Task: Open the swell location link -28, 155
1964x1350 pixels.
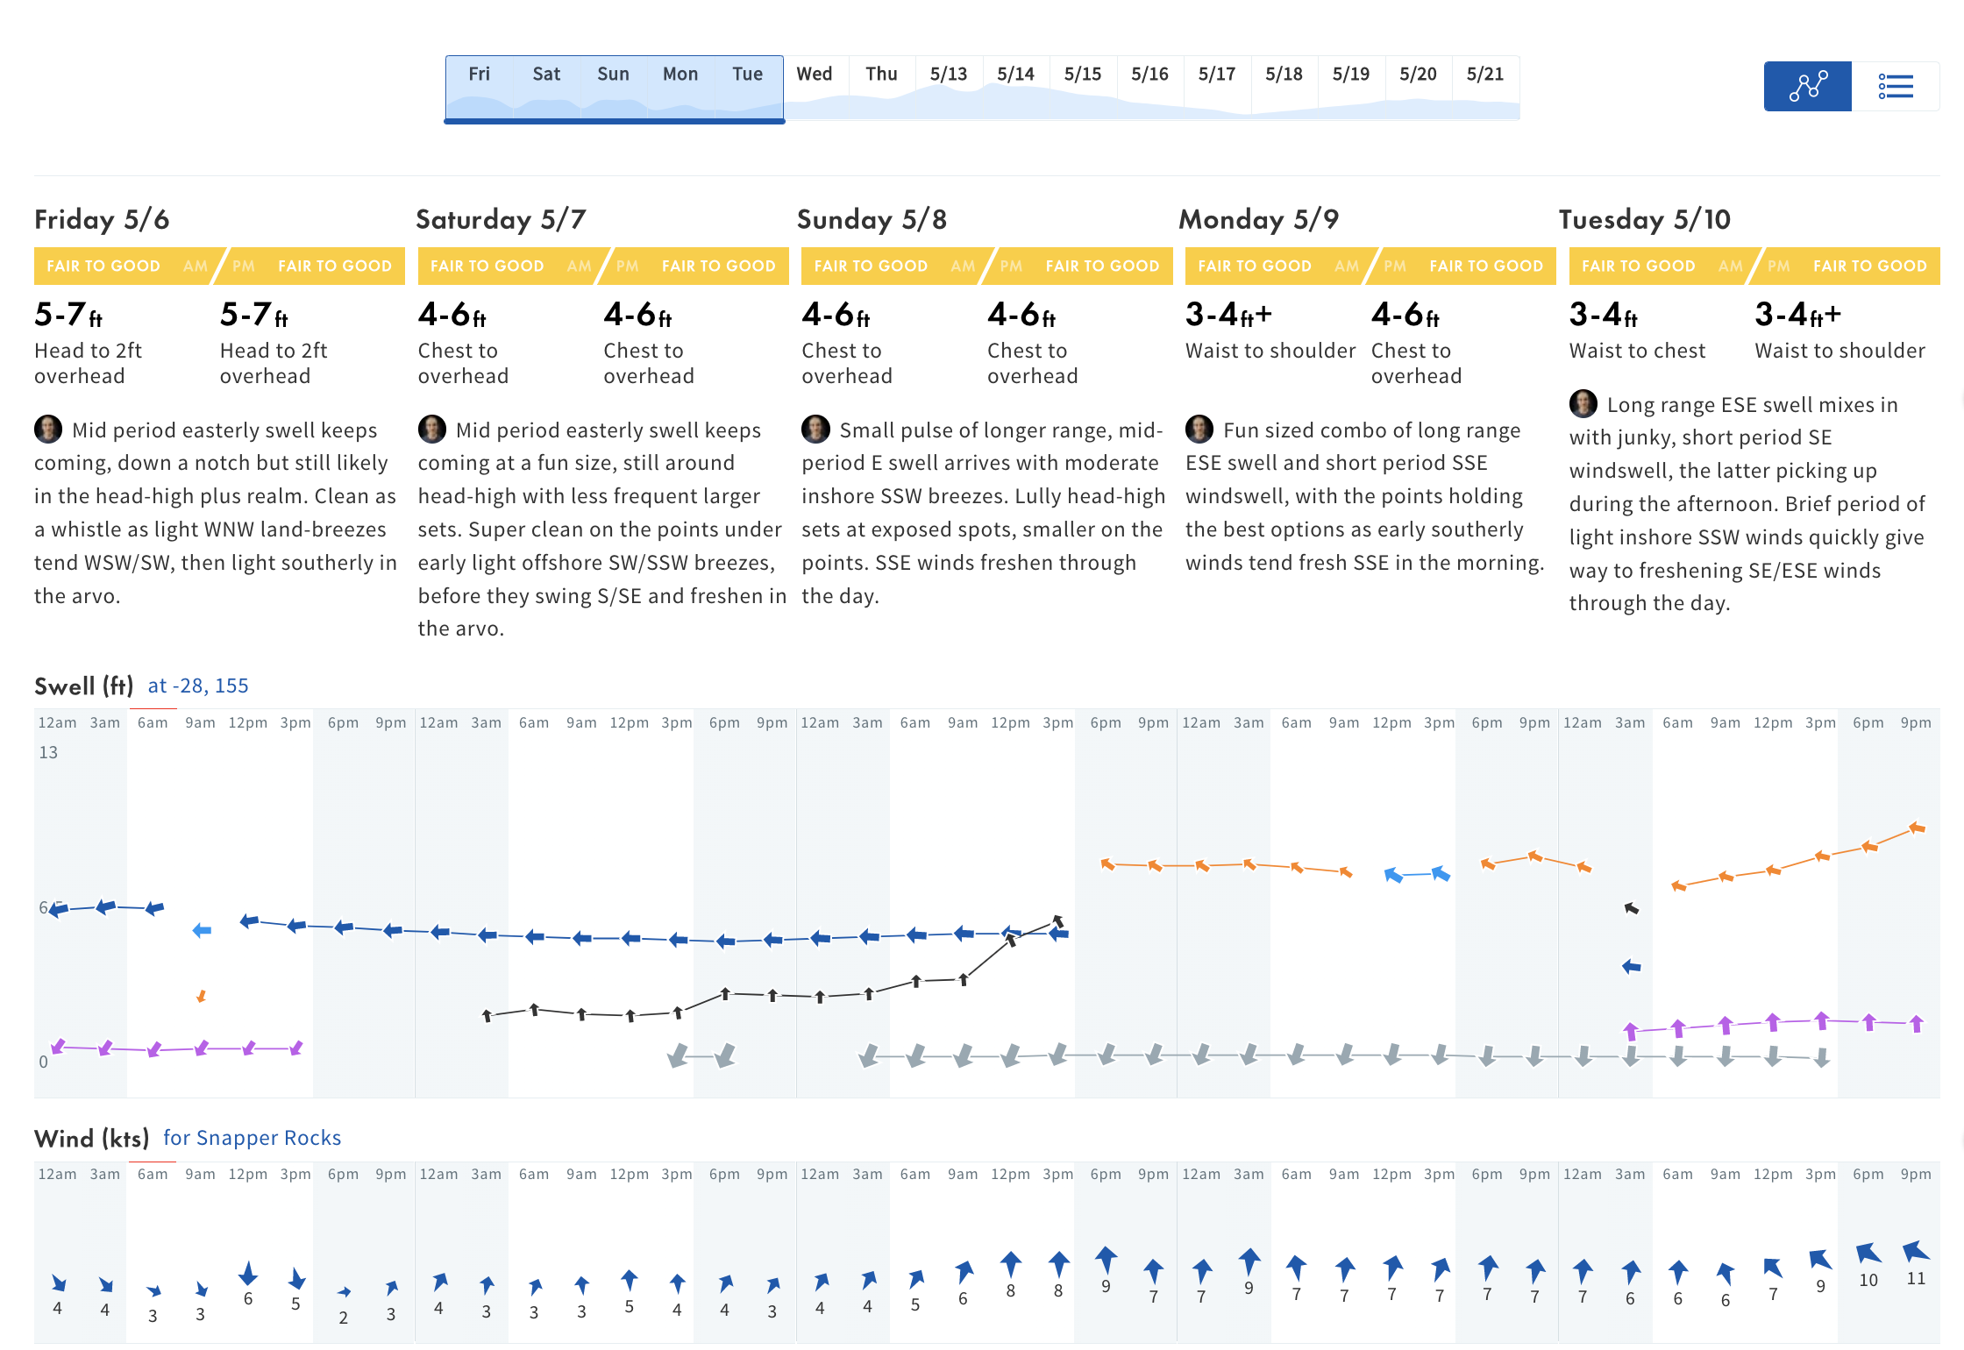Action: tap(198, 686)
